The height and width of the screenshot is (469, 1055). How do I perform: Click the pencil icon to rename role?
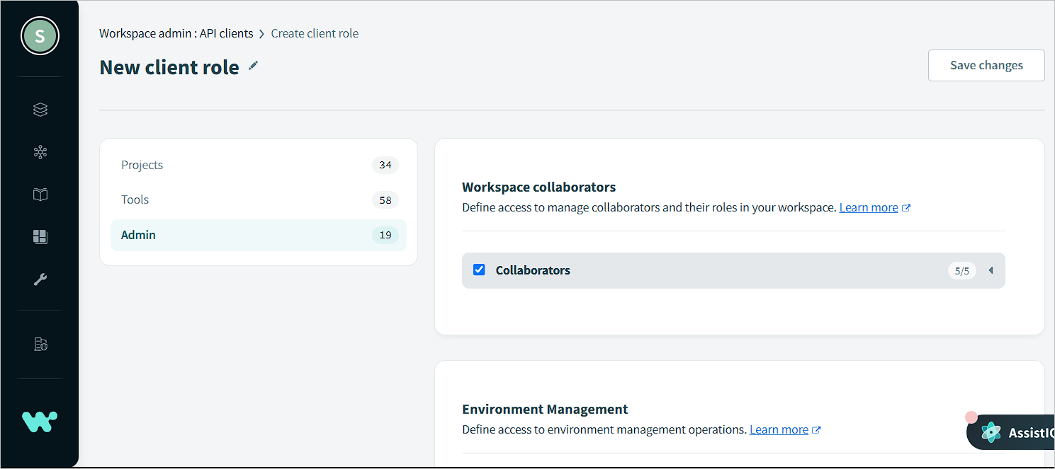click(254, 66)
